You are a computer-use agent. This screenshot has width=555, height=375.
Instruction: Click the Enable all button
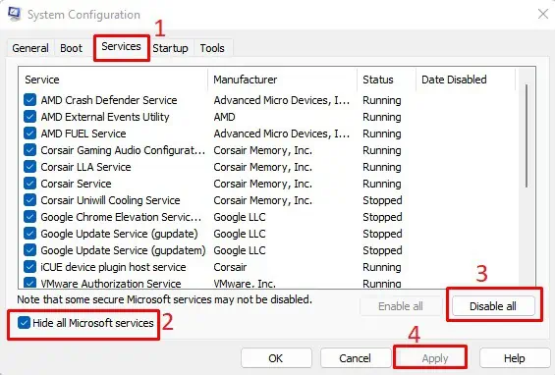coord(401,306)
